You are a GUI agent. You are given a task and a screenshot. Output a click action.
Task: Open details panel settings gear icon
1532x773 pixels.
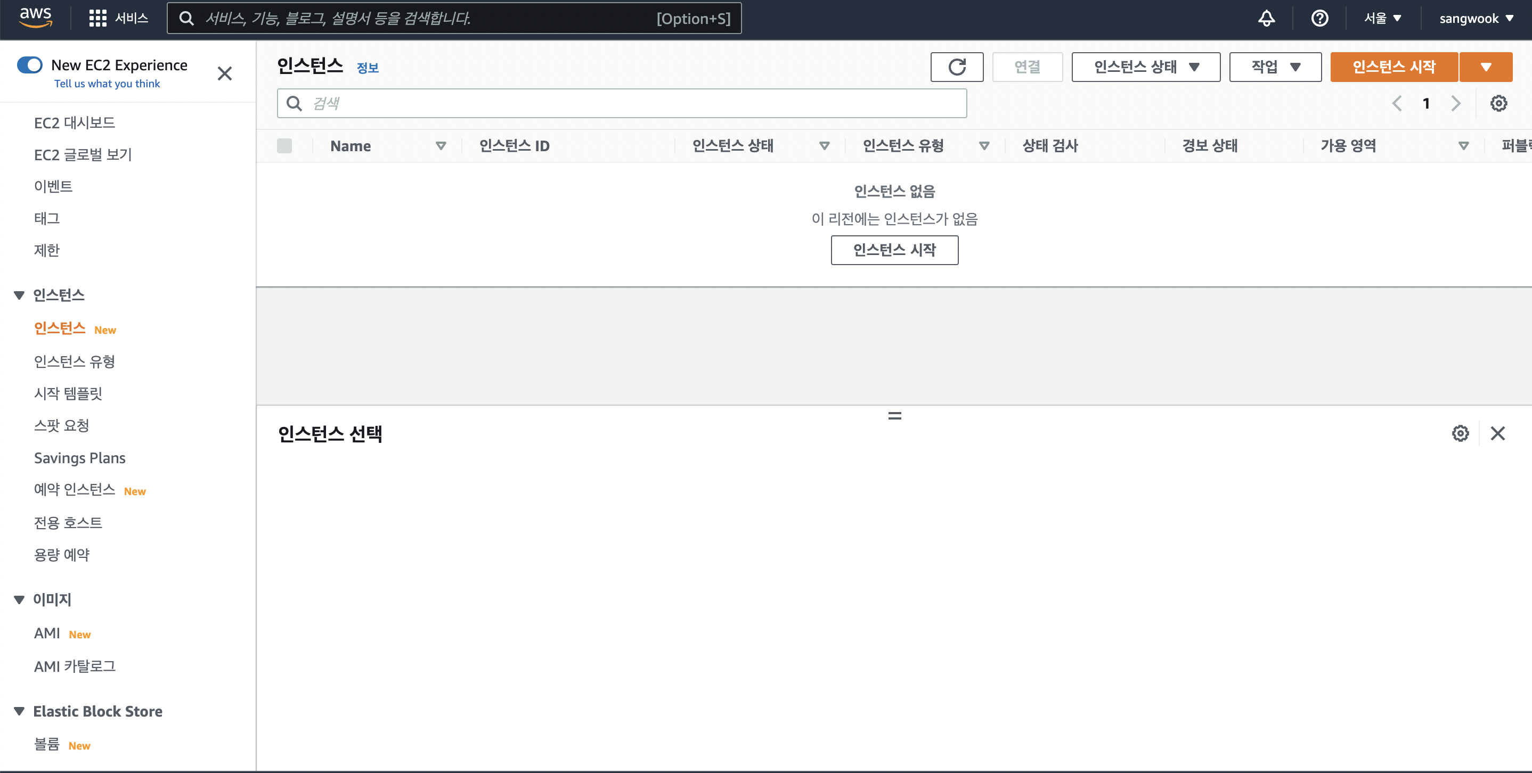(x=1460, y=433)
